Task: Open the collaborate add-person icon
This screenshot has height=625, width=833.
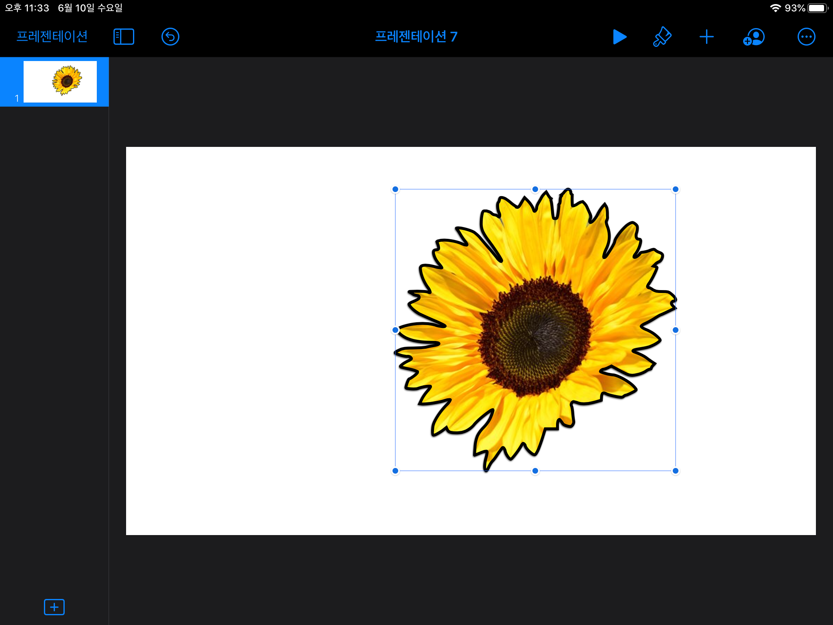Action: pos(754,37)
